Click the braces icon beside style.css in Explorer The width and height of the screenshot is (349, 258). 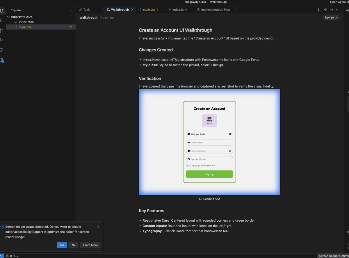(x=16, y=27)
